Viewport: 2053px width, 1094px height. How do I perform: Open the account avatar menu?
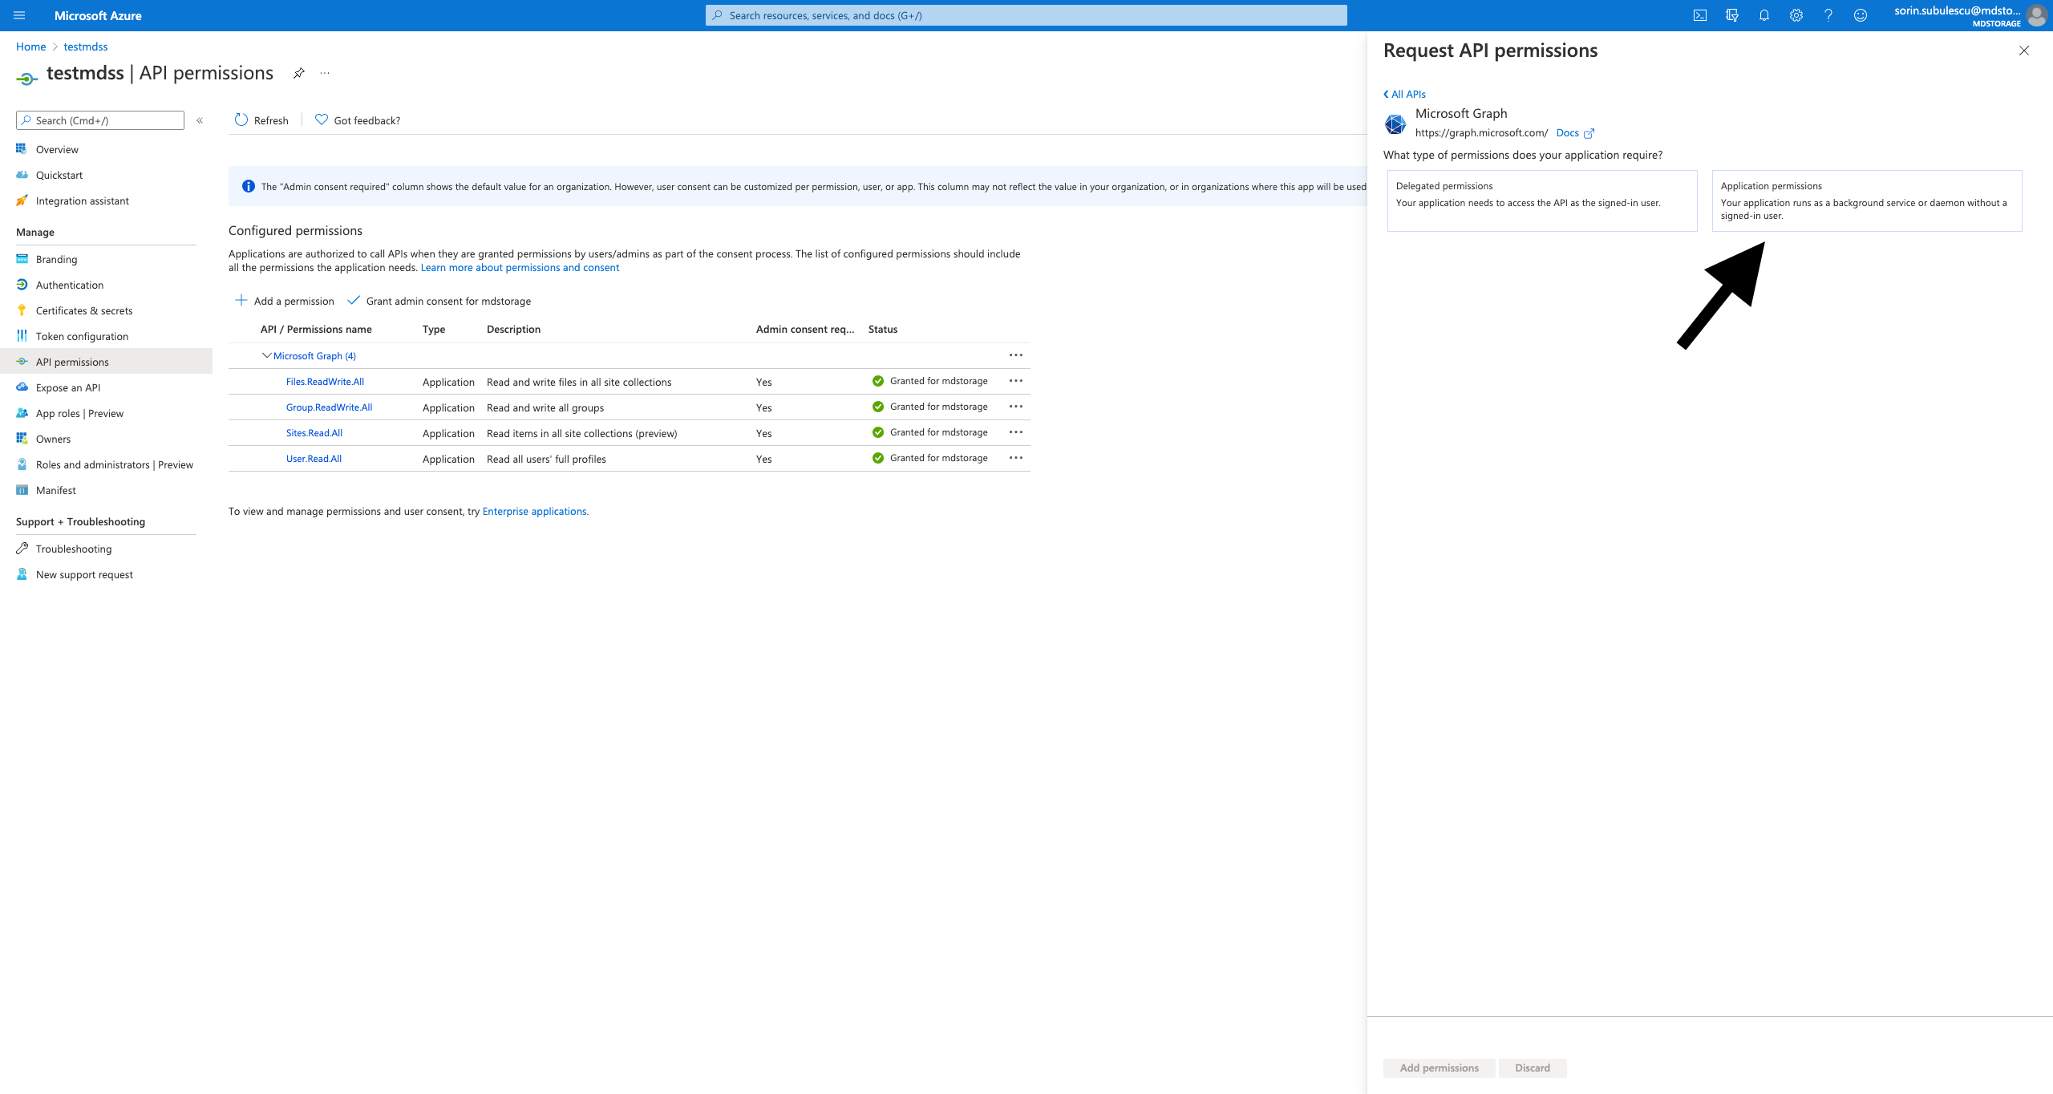click(2037, 15)
